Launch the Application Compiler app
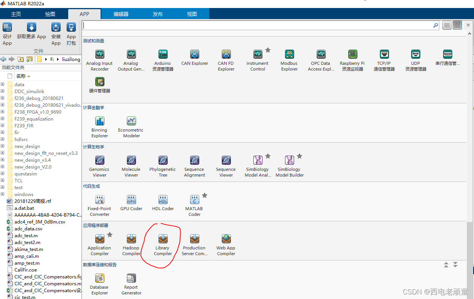This screenshot has height=299, width=474. coord(99,245)
